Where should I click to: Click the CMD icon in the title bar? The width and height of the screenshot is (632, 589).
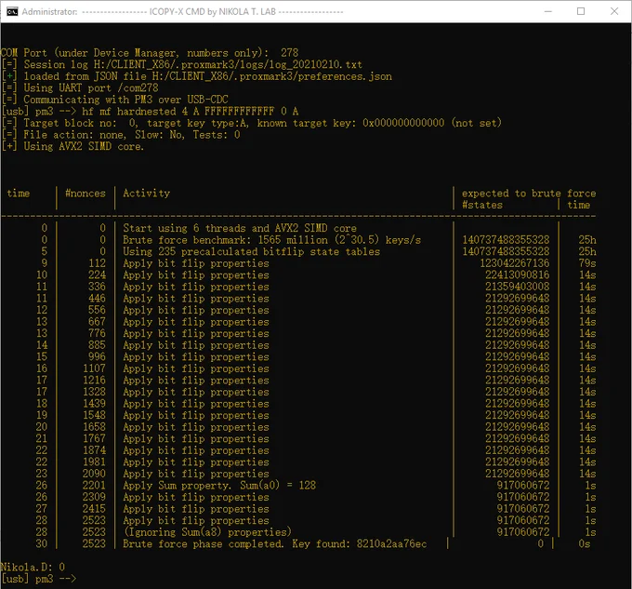coord(10,11)
